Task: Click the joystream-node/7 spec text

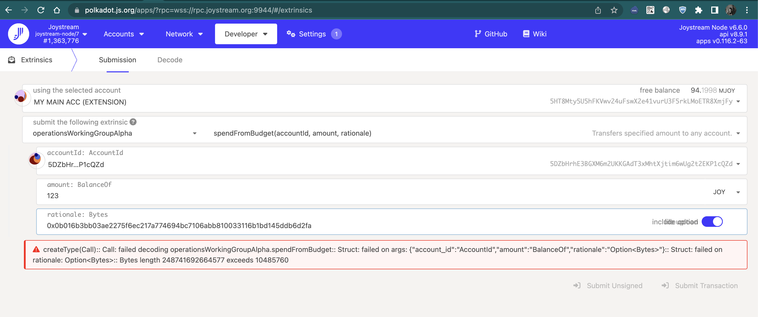Action: click(x=57, y=34)
